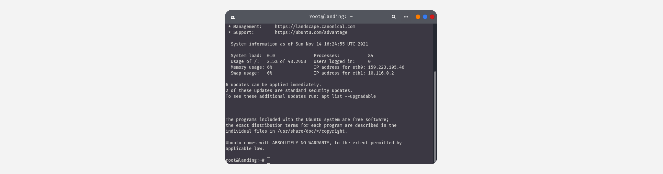The image size is (663, 174).
Task: Open a new terminal tab icon
Action: pos(233,17)
